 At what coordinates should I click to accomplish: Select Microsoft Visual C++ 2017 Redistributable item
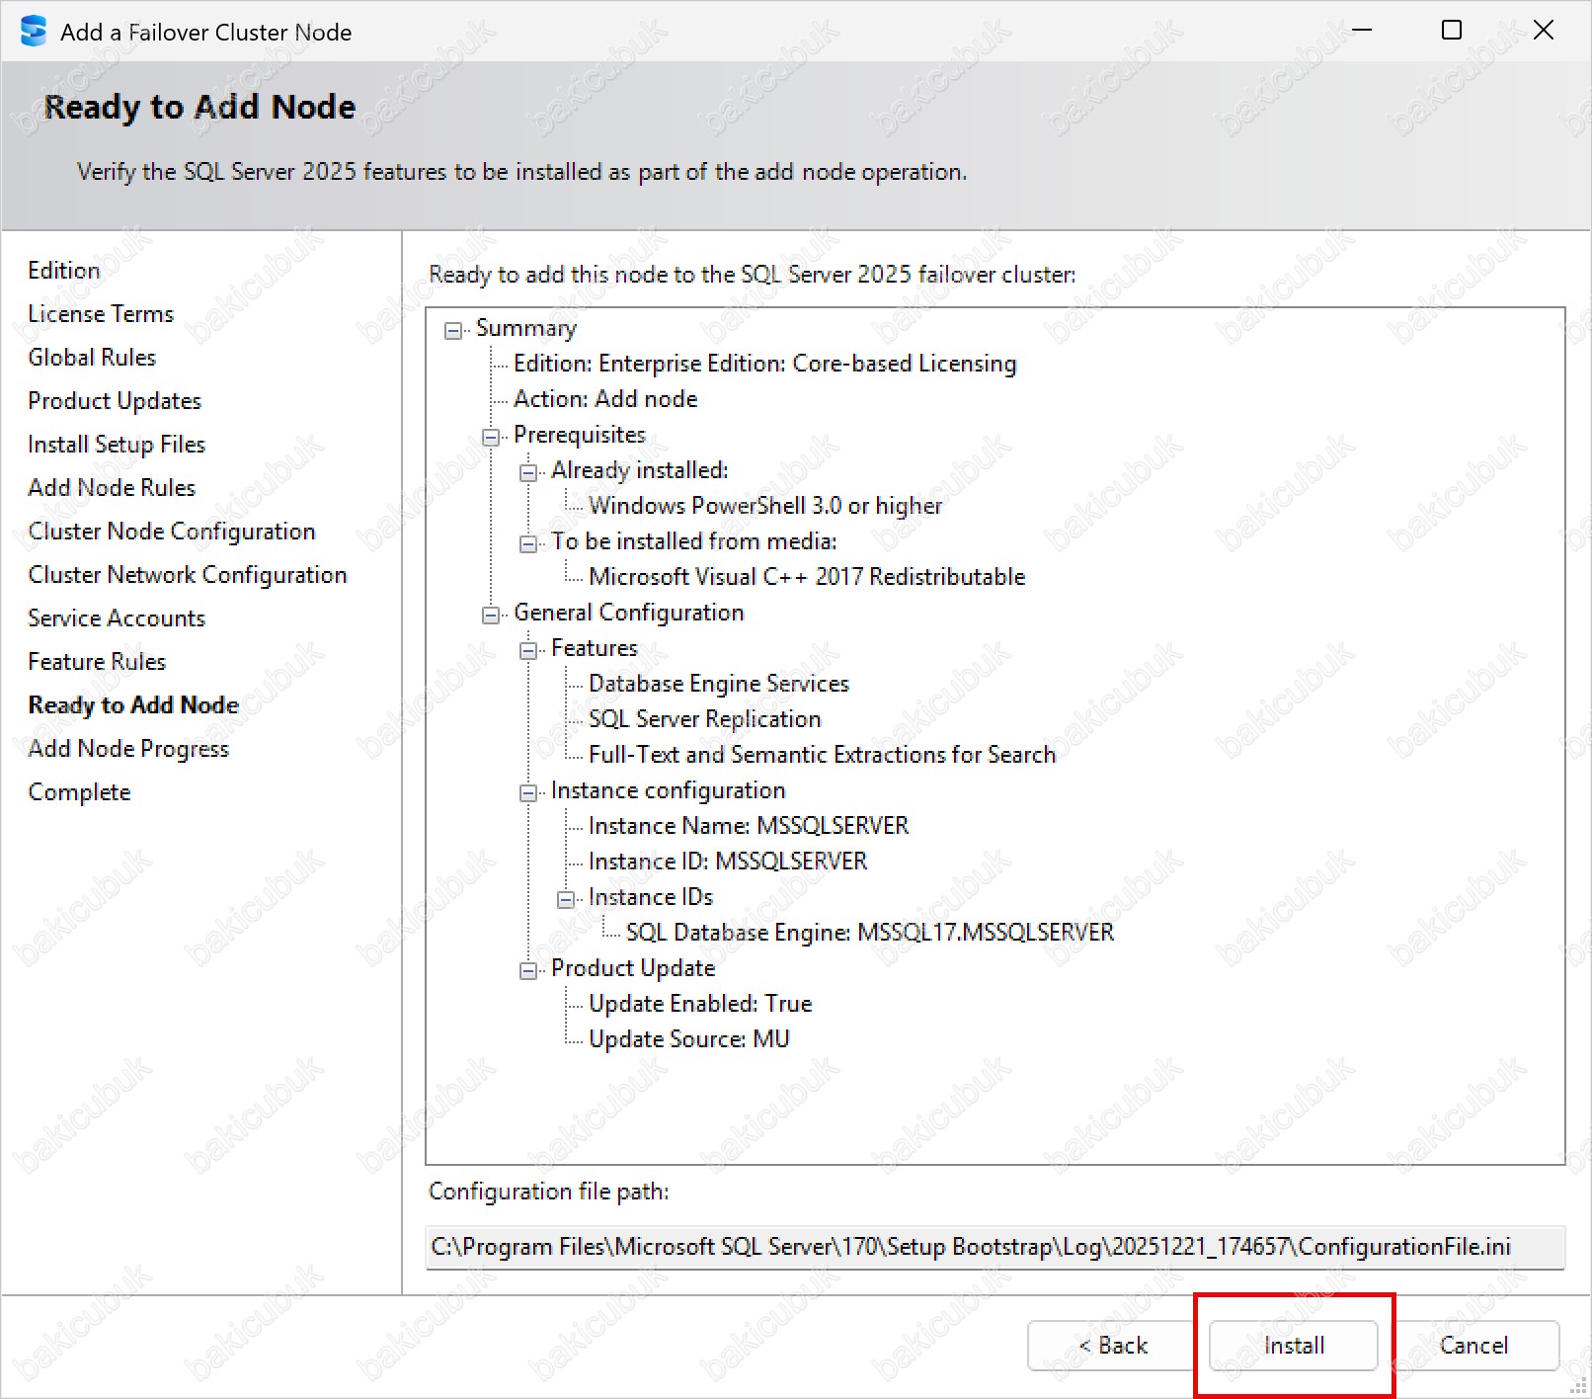click(806, 577)
